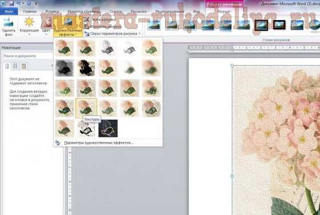Click the browse pages icon in Navigation pane
Image resolution: width=320 pixels, height=215 pixels.
[x=15, y=66]
